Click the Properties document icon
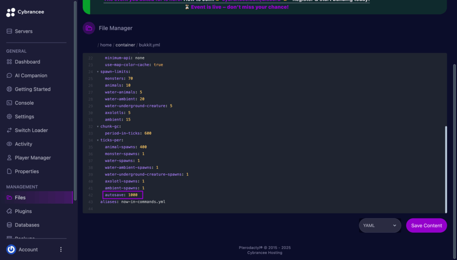The height and width of the screenshot is (260, 457). click(x=9, y=172)
